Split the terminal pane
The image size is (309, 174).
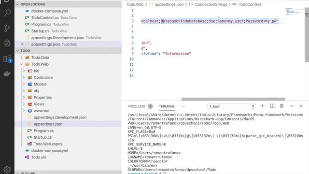(272, 106)
